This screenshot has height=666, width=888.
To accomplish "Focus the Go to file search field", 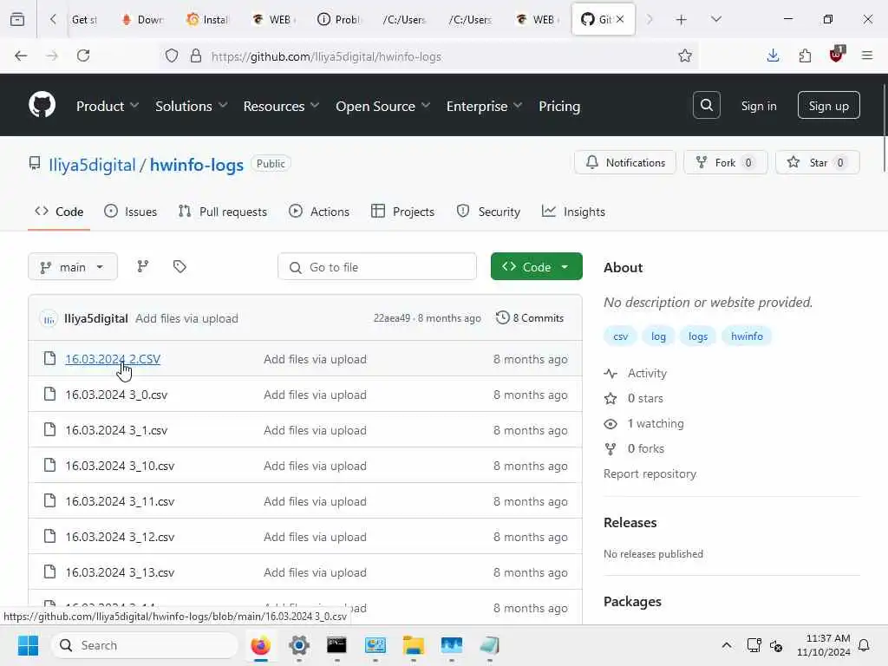I will 377,267.
